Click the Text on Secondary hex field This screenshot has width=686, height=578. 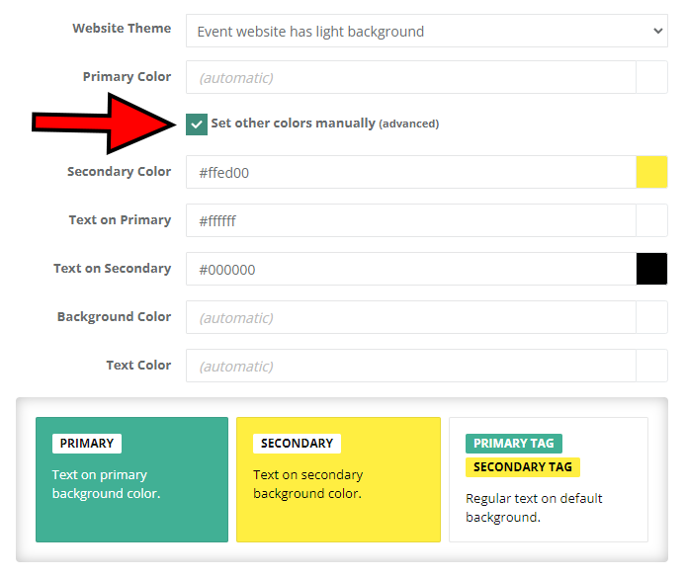coord(410,269)
